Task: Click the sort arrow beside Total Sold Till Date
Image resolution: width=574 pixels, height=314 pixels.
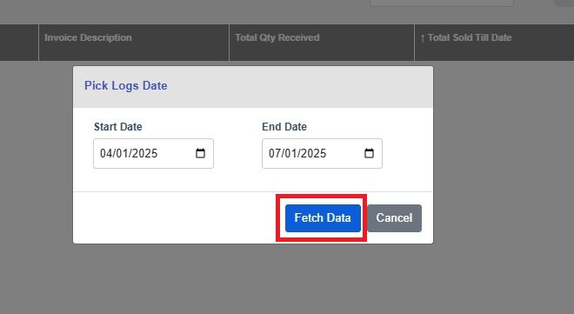Action: [x=423, y=38]
